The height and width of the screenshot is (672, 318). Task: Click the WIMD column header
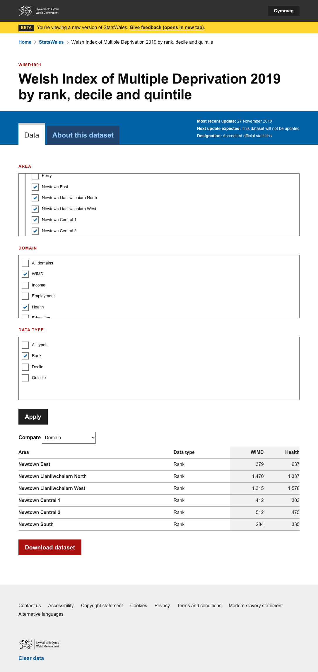point(257,452)
